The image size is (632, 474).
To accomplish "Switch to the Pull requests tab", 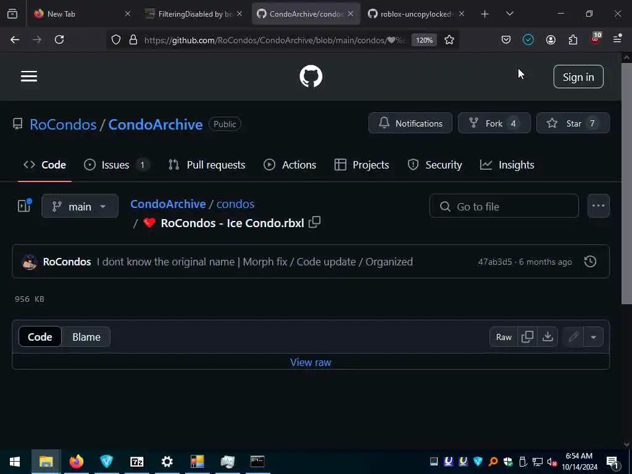I will click(x=207, y=165).
